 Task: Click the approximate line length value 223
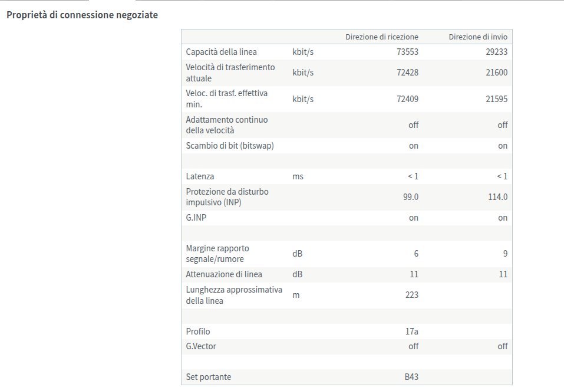click(x=411, y=295)
